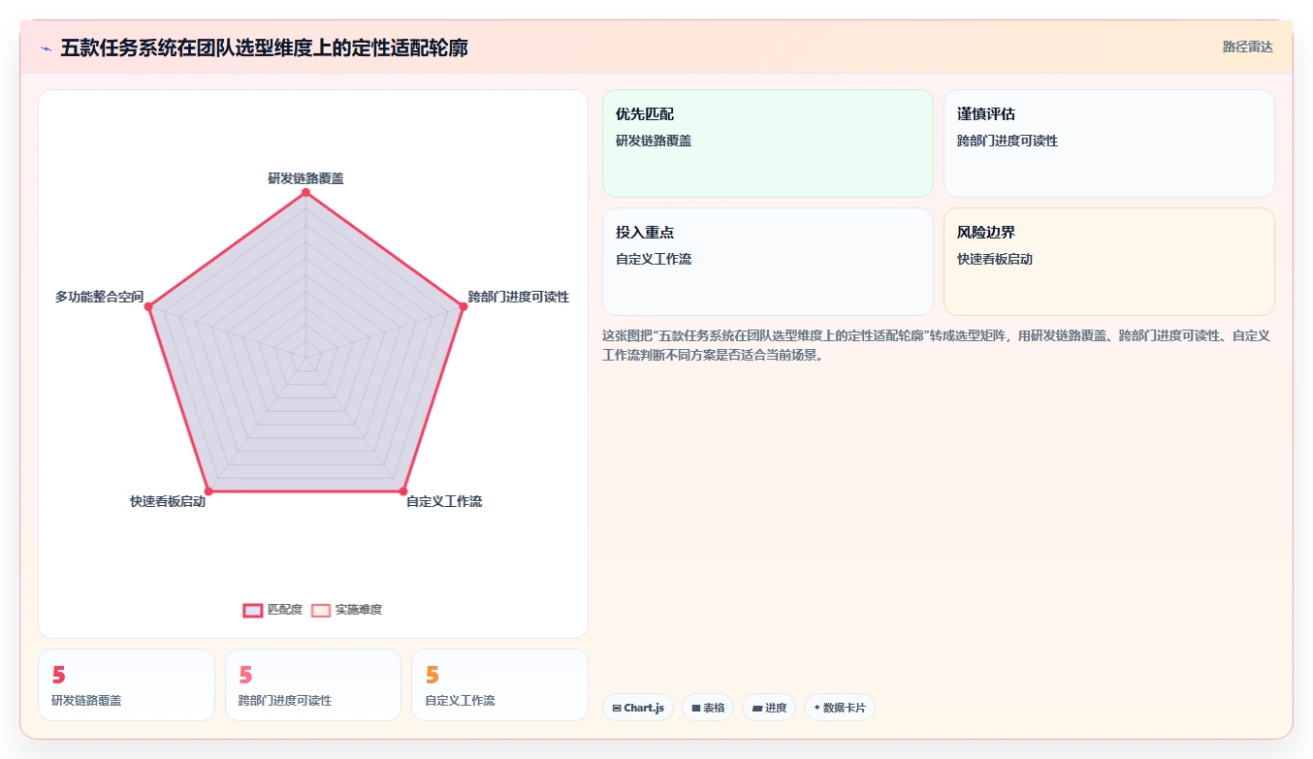Open the 谨慎评估 card
The width and height of the screenshot is (1313, 759).
[x=1109, y=143]
